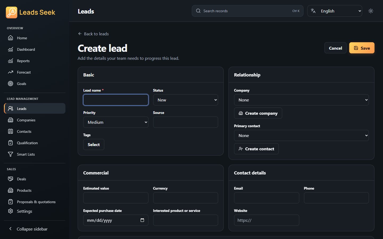The width and height of the screenshot is (383, 239).
Task: Click the Email input field
Action: [x=267, y=198]
